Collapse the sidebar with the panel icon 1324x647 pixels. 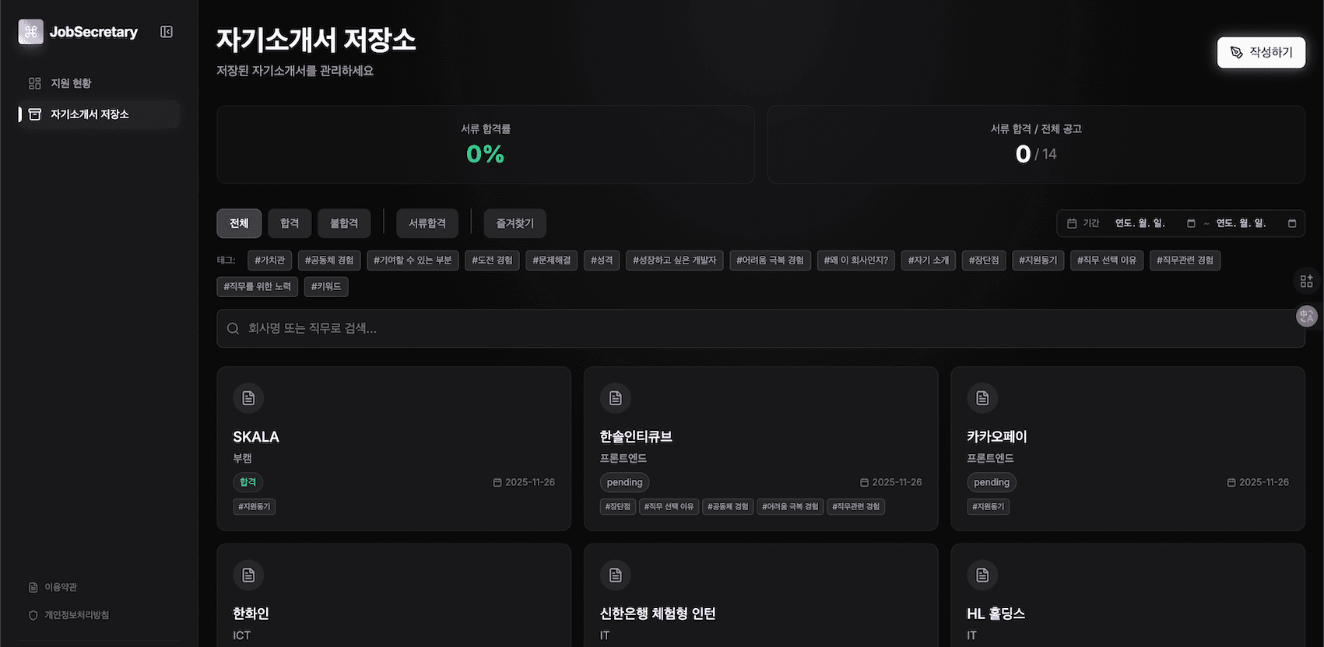point(167,32)
